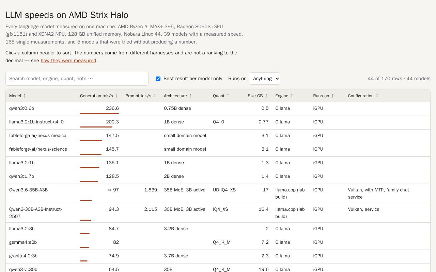436x272 pixels.
Task: Click the 16.4 size GB value
Action: pos(264,209)
